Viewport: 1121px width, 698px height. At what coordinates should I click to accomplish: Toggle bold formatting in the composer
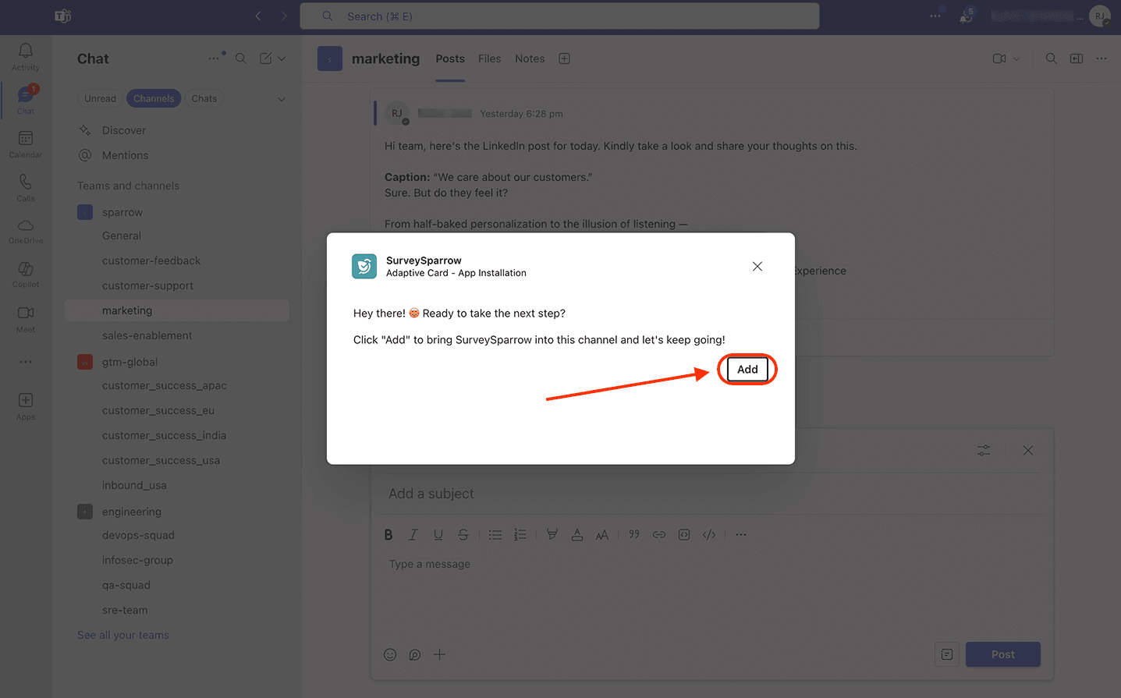click(x=388, y=535)
